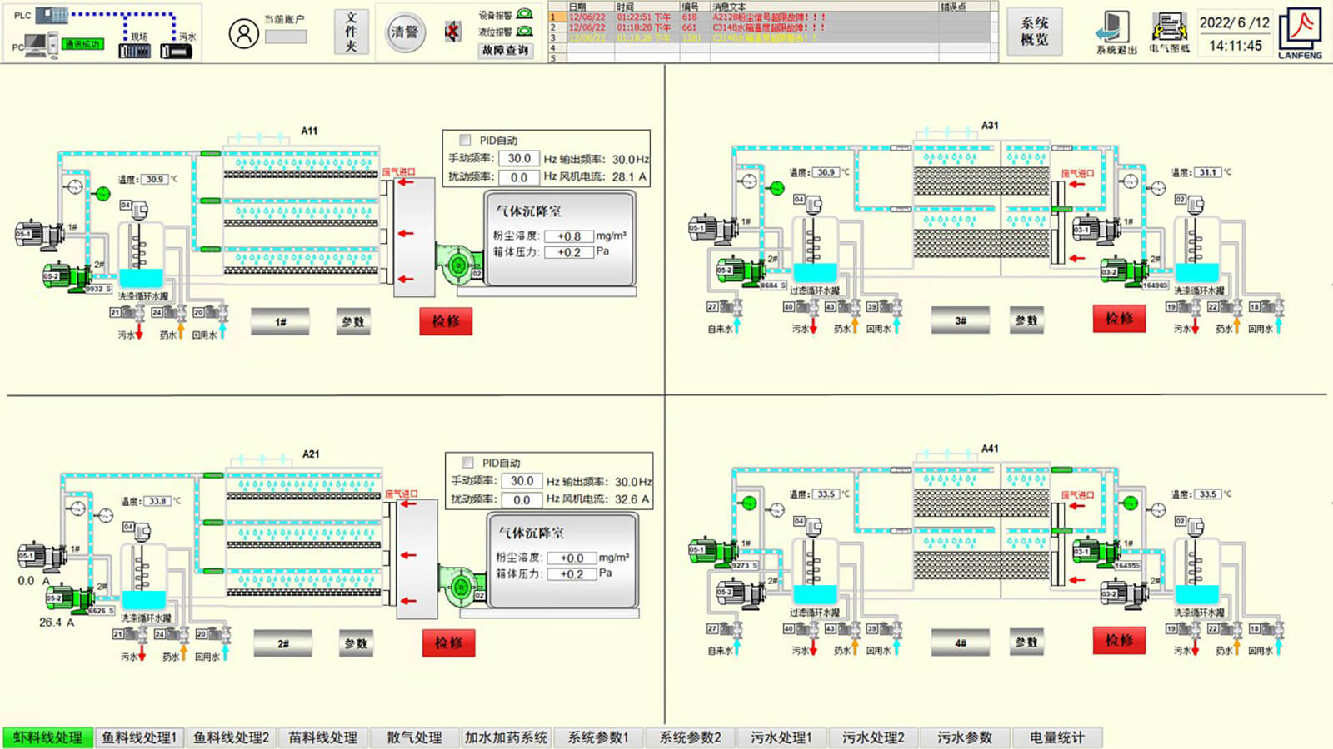Screen dimensions: 1333x749
Task: Switch to the 鱼料线处理1 tab
Action: 139,737
